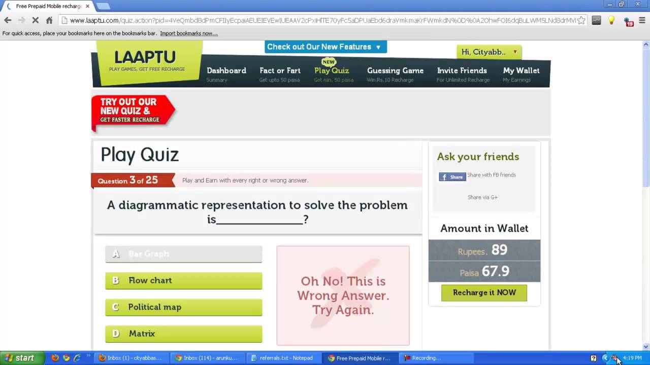Screen dimensions: 650x365
Task: Click the Share via G+ link
Action: pyautogui.click(x=482, y=197)
